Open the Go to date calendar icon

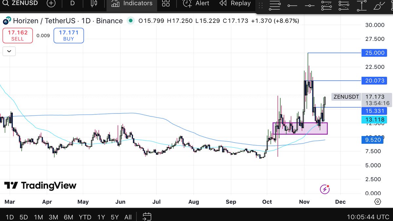click(147, 217)
